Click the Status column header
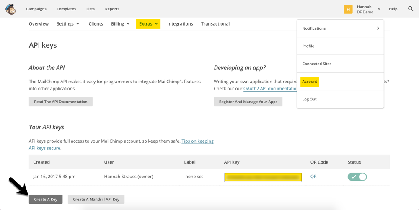The image size is (419, 210). click(354, 162)
